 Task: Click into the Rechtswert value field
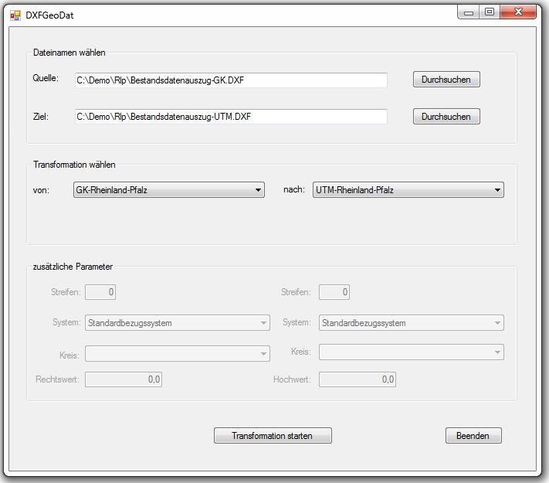coord(124,379)
